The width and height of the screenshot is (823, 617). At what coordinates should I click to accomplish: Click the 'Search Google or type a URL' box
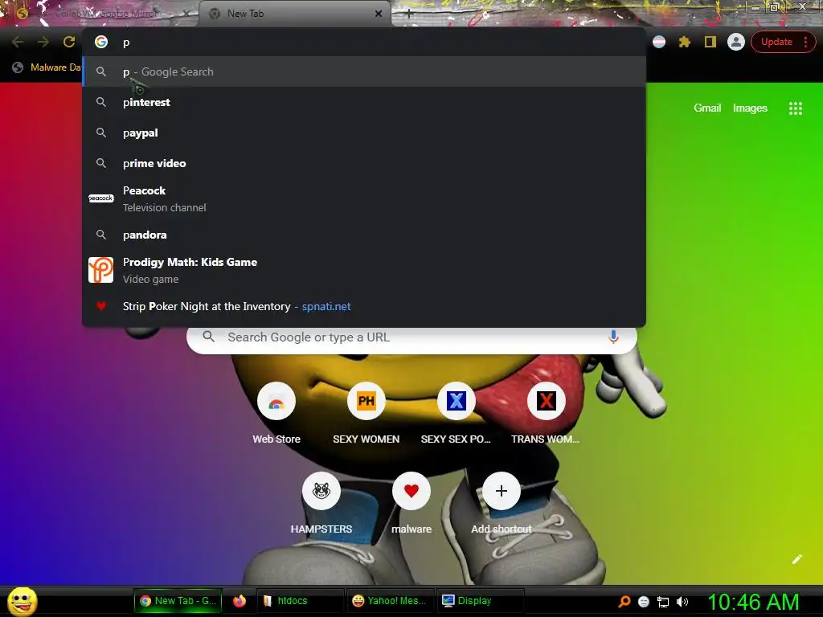click(411, 337)
